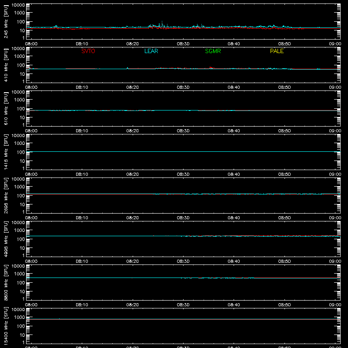Click the small bump near 08:05 in 245 MHz plot

coord(56,27)
